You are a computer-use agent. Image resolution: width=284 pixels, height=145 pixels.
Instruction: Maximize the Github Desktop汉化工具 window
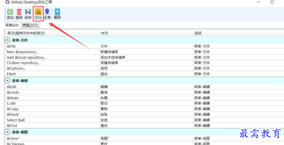[272, 2]
